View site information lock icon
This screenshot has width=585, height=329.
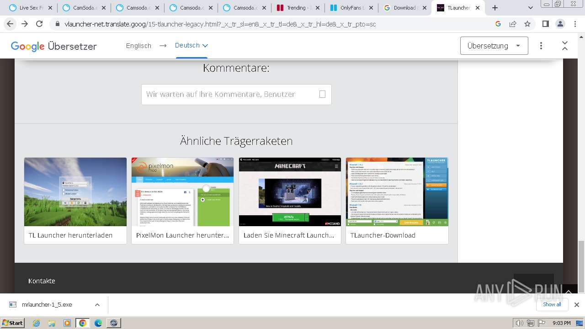click(x=57, y=24)
